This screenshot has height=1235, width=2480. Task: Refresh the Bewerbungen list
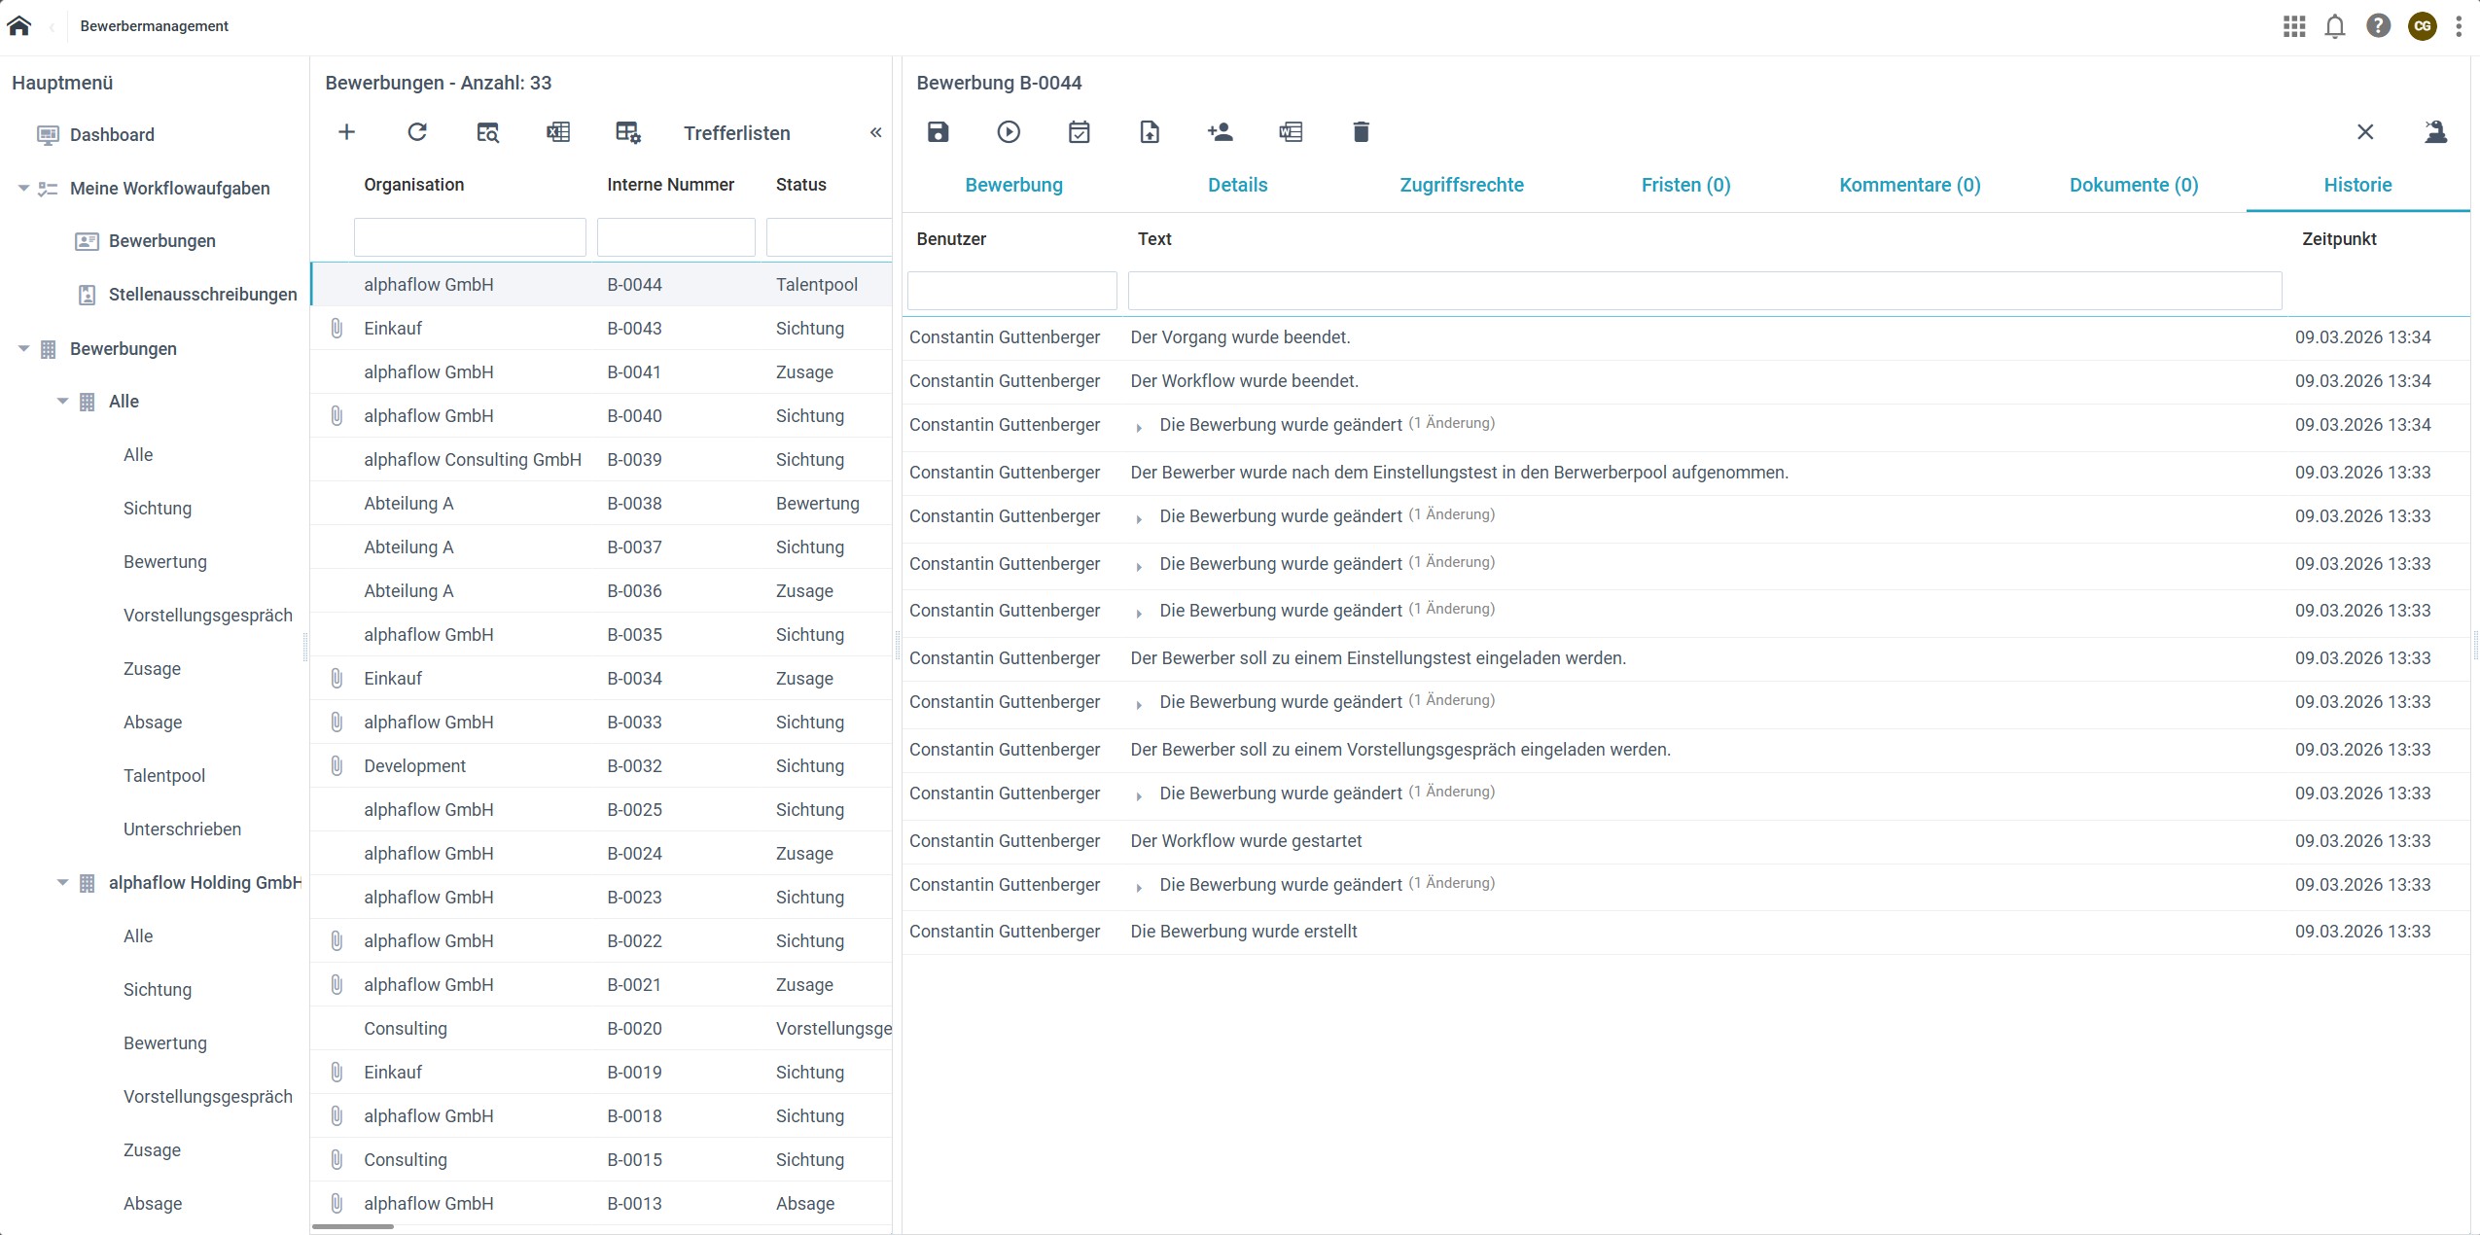[417, 132]
